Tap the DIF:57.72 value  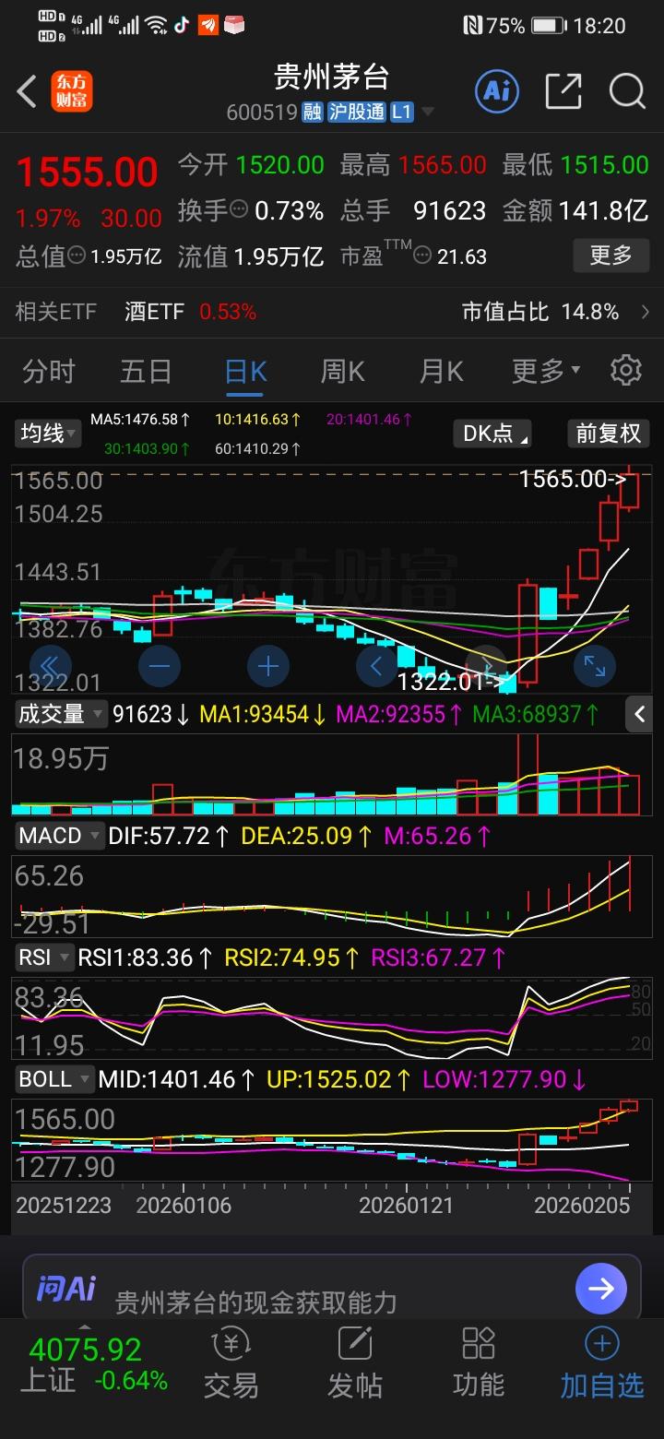click(170, 836)
